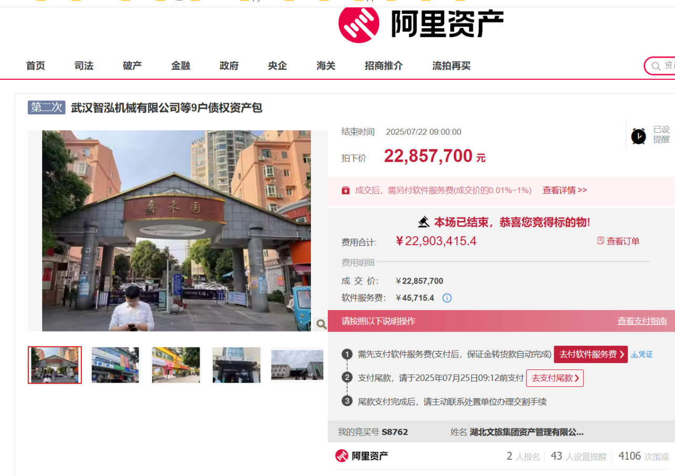Click inside the search input field
This screenshot has height=476, width=675.
[x=670, y=66]
